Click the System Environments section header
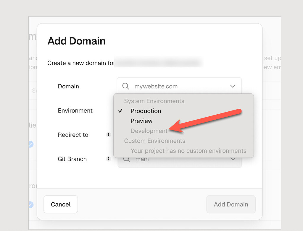This screenshot has width=303, height=231. (154, 101)
